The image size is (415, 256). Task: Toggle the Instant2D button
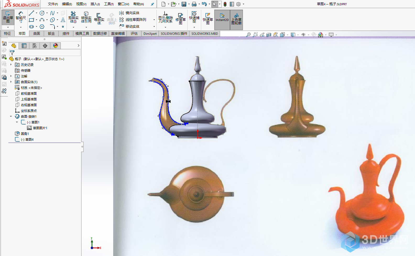point(222,20)
